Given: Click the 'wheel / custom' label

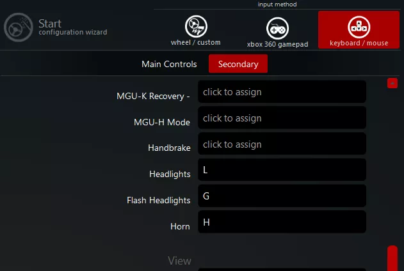Looking at the screenshot, I should pos(196,42).
